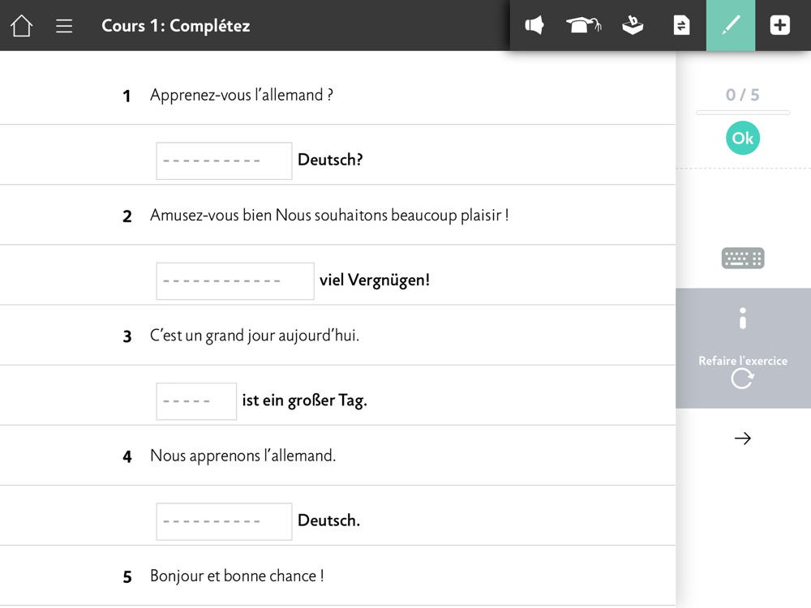This screenshot has width=811, height=608.
Task: Click the 0 / 5 progress bar
Action: [x=743, y=112]
